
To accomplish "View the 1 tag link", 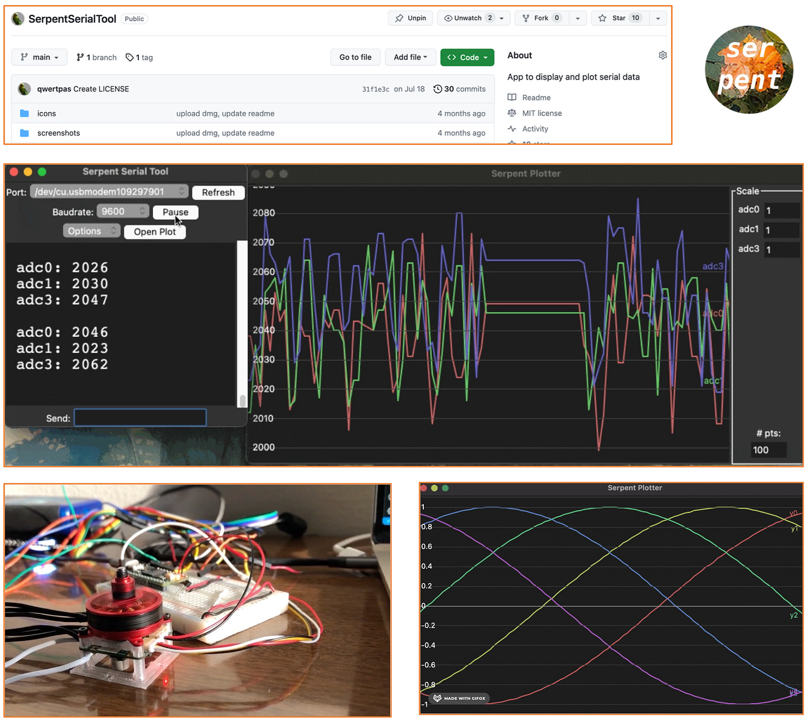I will pos(139,57).
